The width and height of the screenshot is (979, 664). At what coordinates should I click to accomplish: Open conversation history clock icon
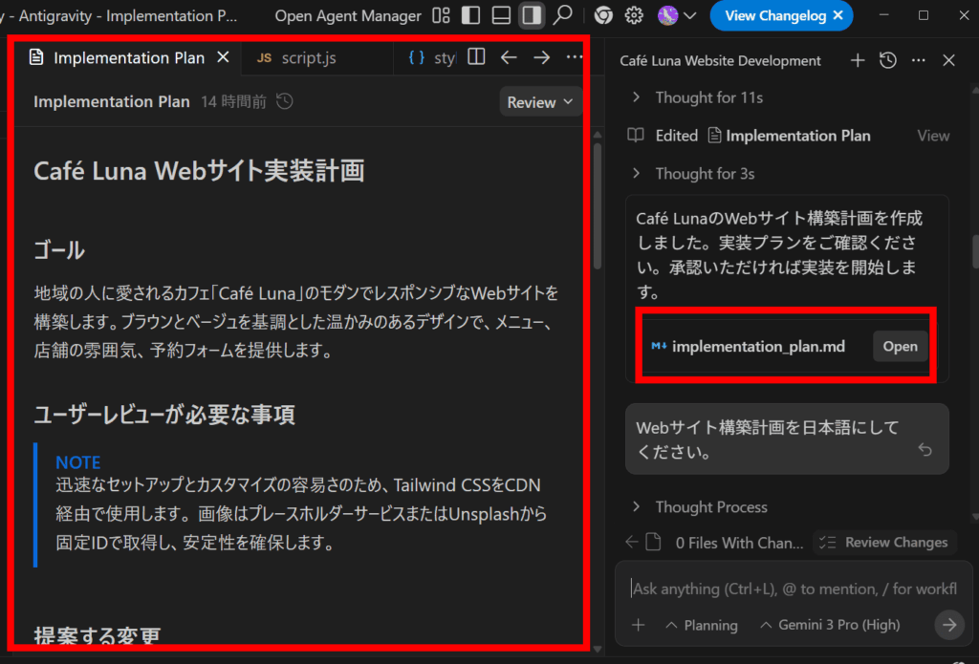point(888,60)
